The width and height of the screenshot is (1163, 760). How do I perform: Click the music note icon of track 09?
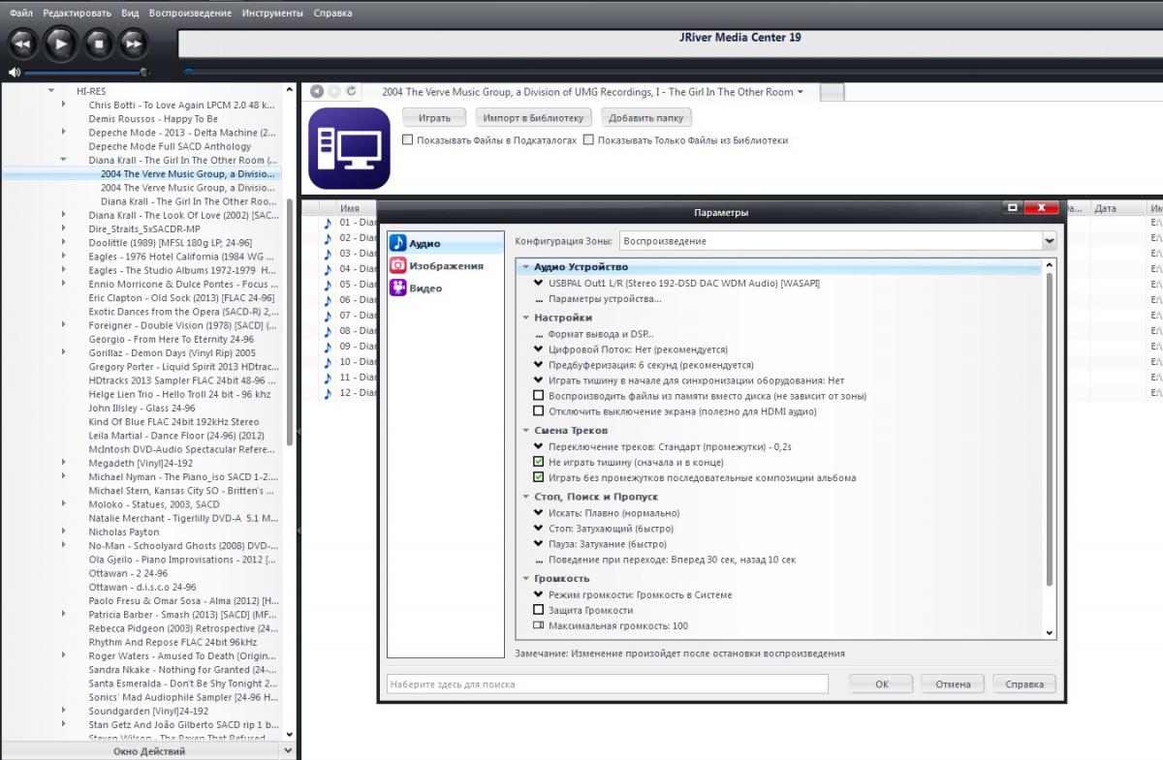tap(328, 347)
